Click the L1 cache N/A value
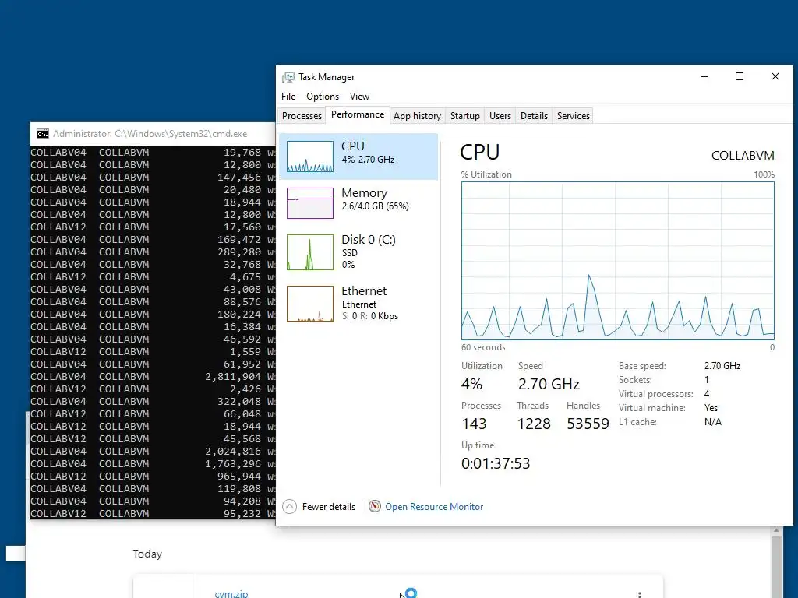This screenshot has height=598, width=798. (712, 421)
